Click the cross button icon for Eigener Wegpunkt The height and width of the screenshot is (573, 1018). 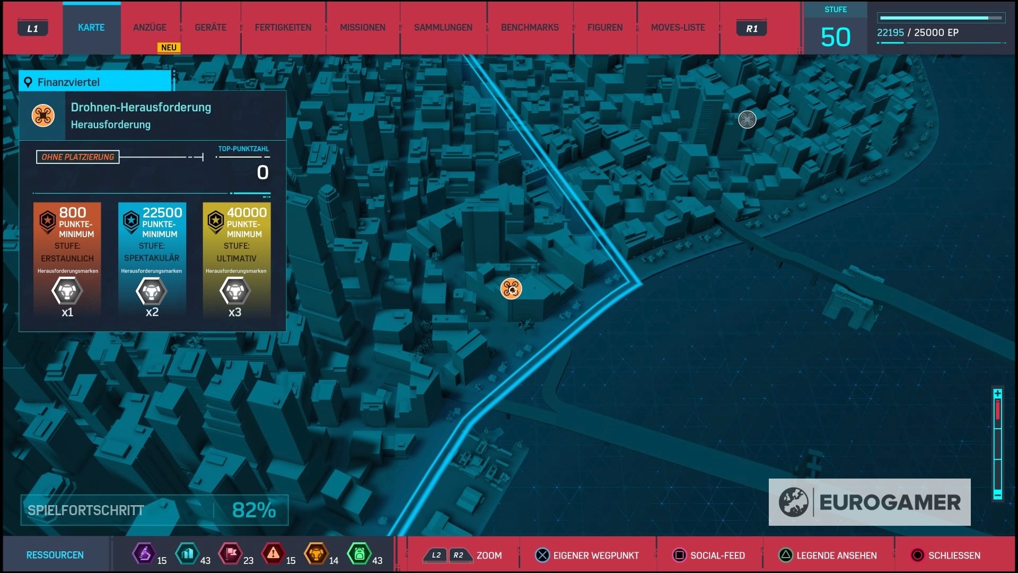tap(542, 555)
